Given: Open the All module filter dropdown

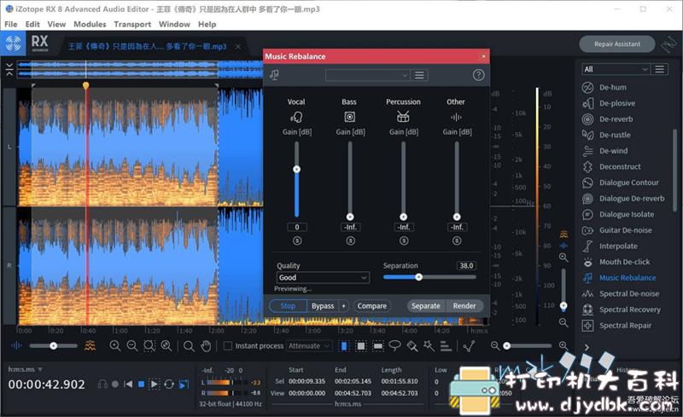Looking at the screenshot, I should (x=616, y=69).
